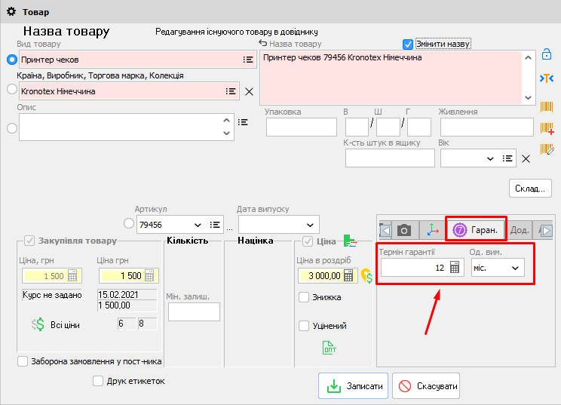Click the barcode with plus icon

tap(547, 128)
